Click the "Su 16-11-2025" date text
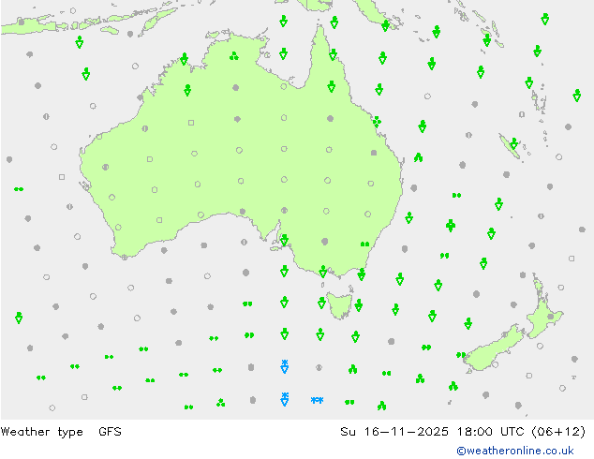Viewport: 594px width, 459px height. point(394,431)
